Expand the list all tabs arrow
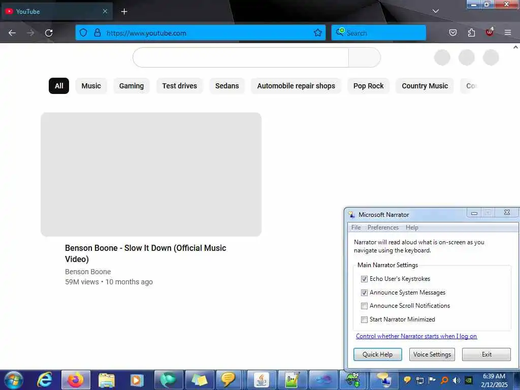 (x=435, y=11)
